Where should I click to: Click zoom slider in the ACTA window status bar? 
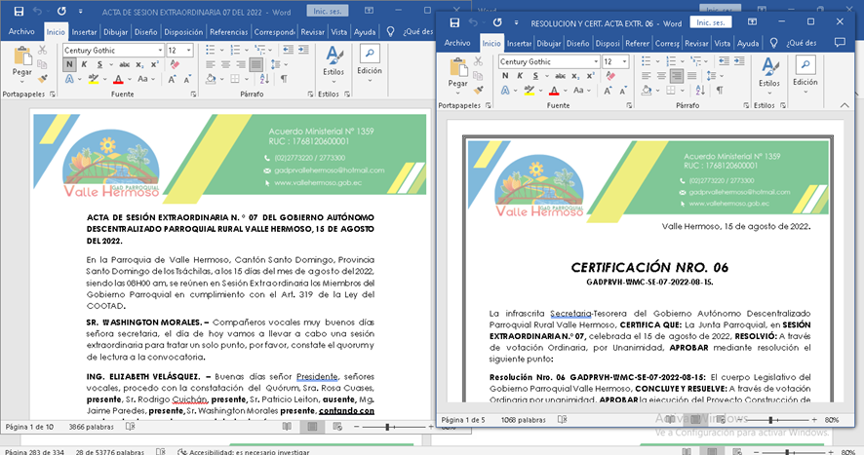pos(388,427)
